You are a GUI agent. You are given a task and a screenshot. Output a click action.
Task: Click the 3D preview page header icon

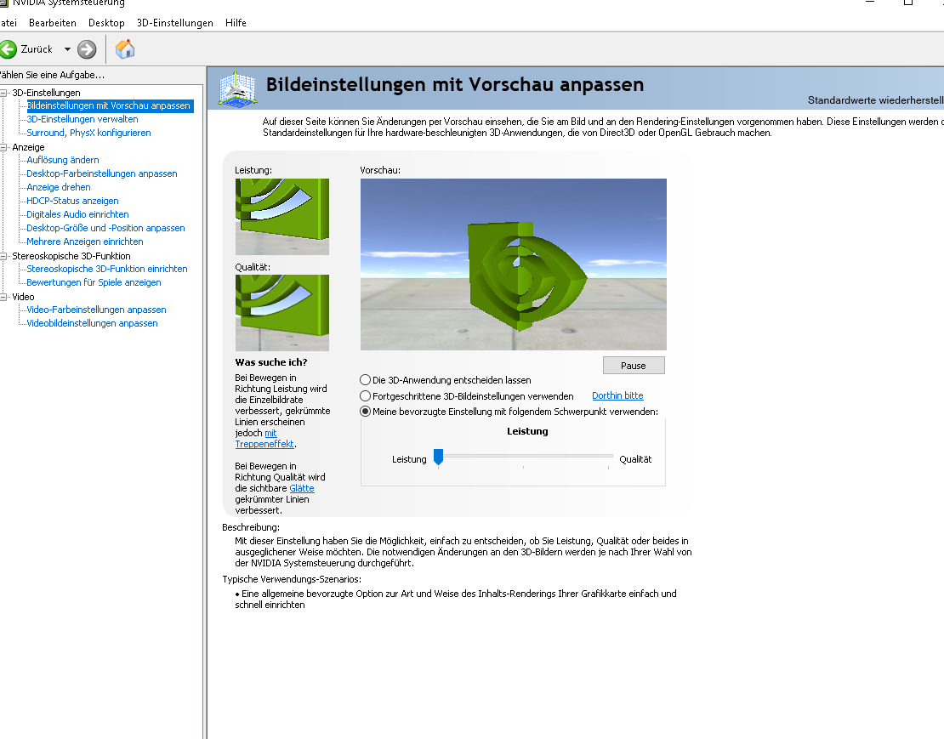coord(237,89)
